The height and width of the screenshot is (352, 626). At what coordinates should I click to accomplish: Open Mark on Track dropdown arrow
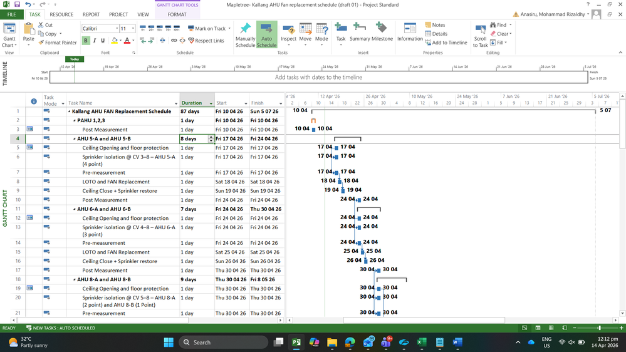[x=229, y=28]
